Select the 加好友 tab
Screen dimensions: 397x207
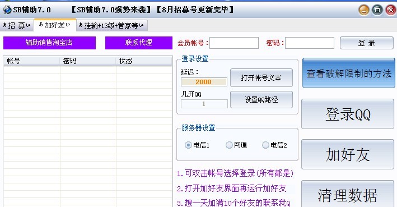(x=55, y=25)
